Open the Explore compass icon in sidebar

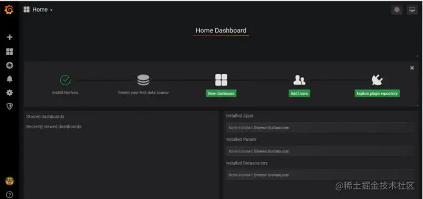pos(10,65)
